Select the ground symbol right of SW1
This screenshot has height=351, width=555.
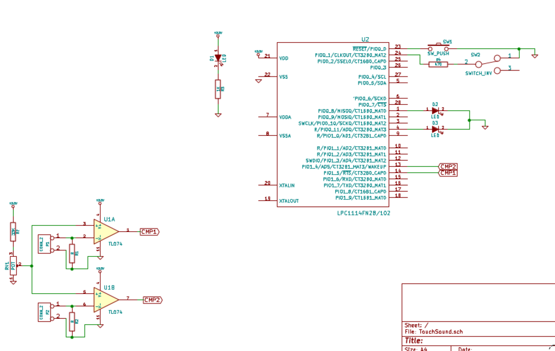coord(535,56)
